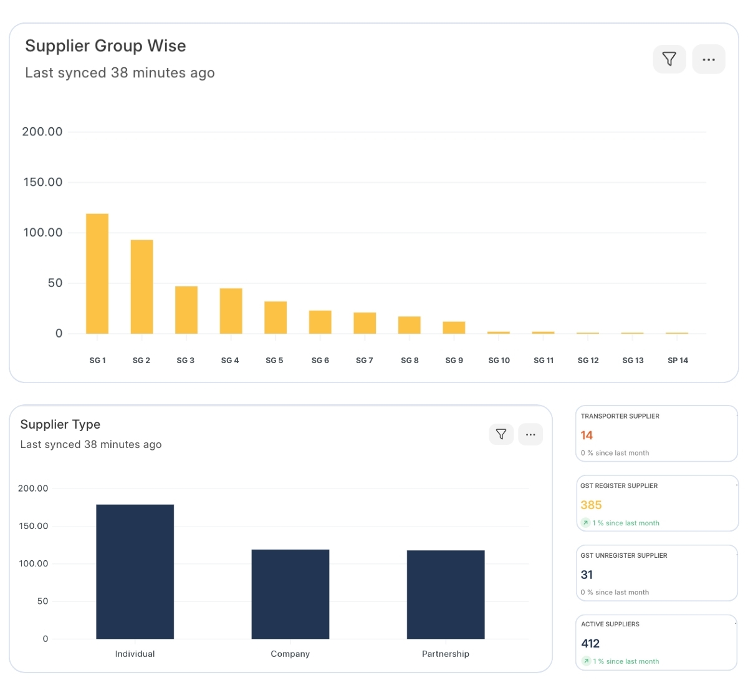Open more options for Supplier Group Wise

(x=708, y=59)
